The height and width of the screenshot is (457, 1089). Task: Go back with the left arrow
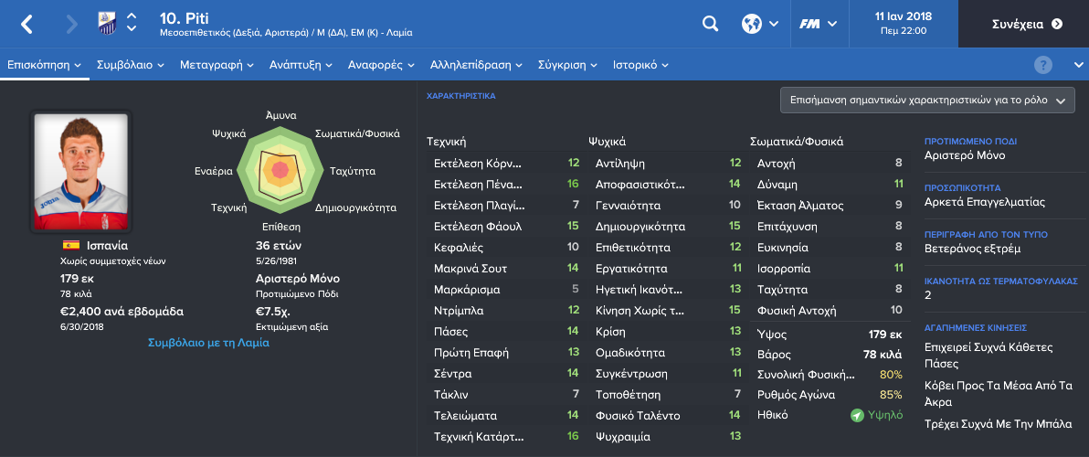[26, 25]
